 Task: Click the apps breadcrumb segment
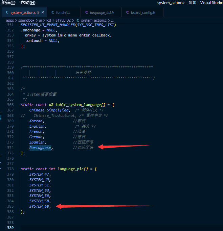pyautogui.click(x=10, y=21)
